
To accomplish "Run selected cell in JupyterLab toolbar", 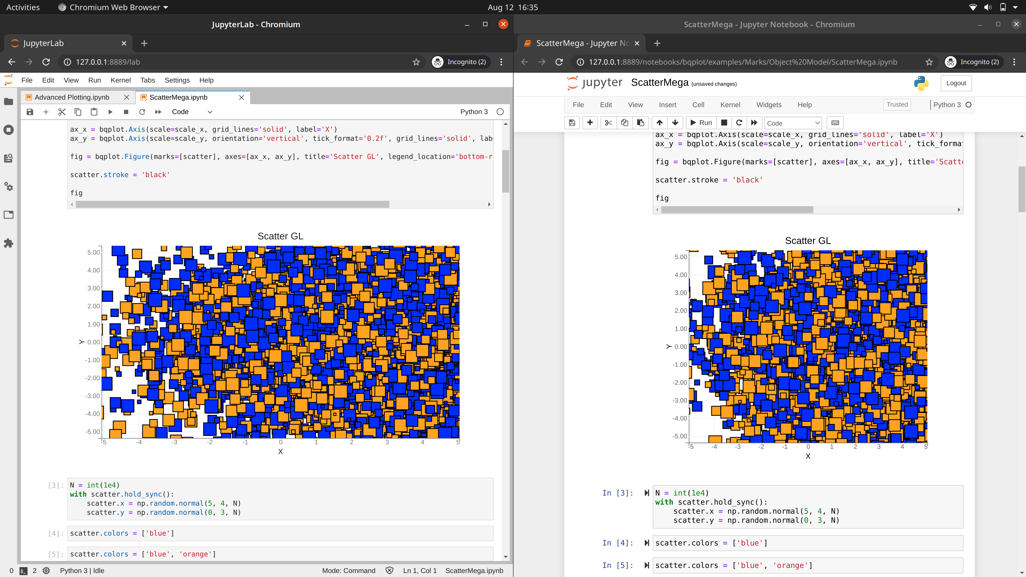I will 110,112.
